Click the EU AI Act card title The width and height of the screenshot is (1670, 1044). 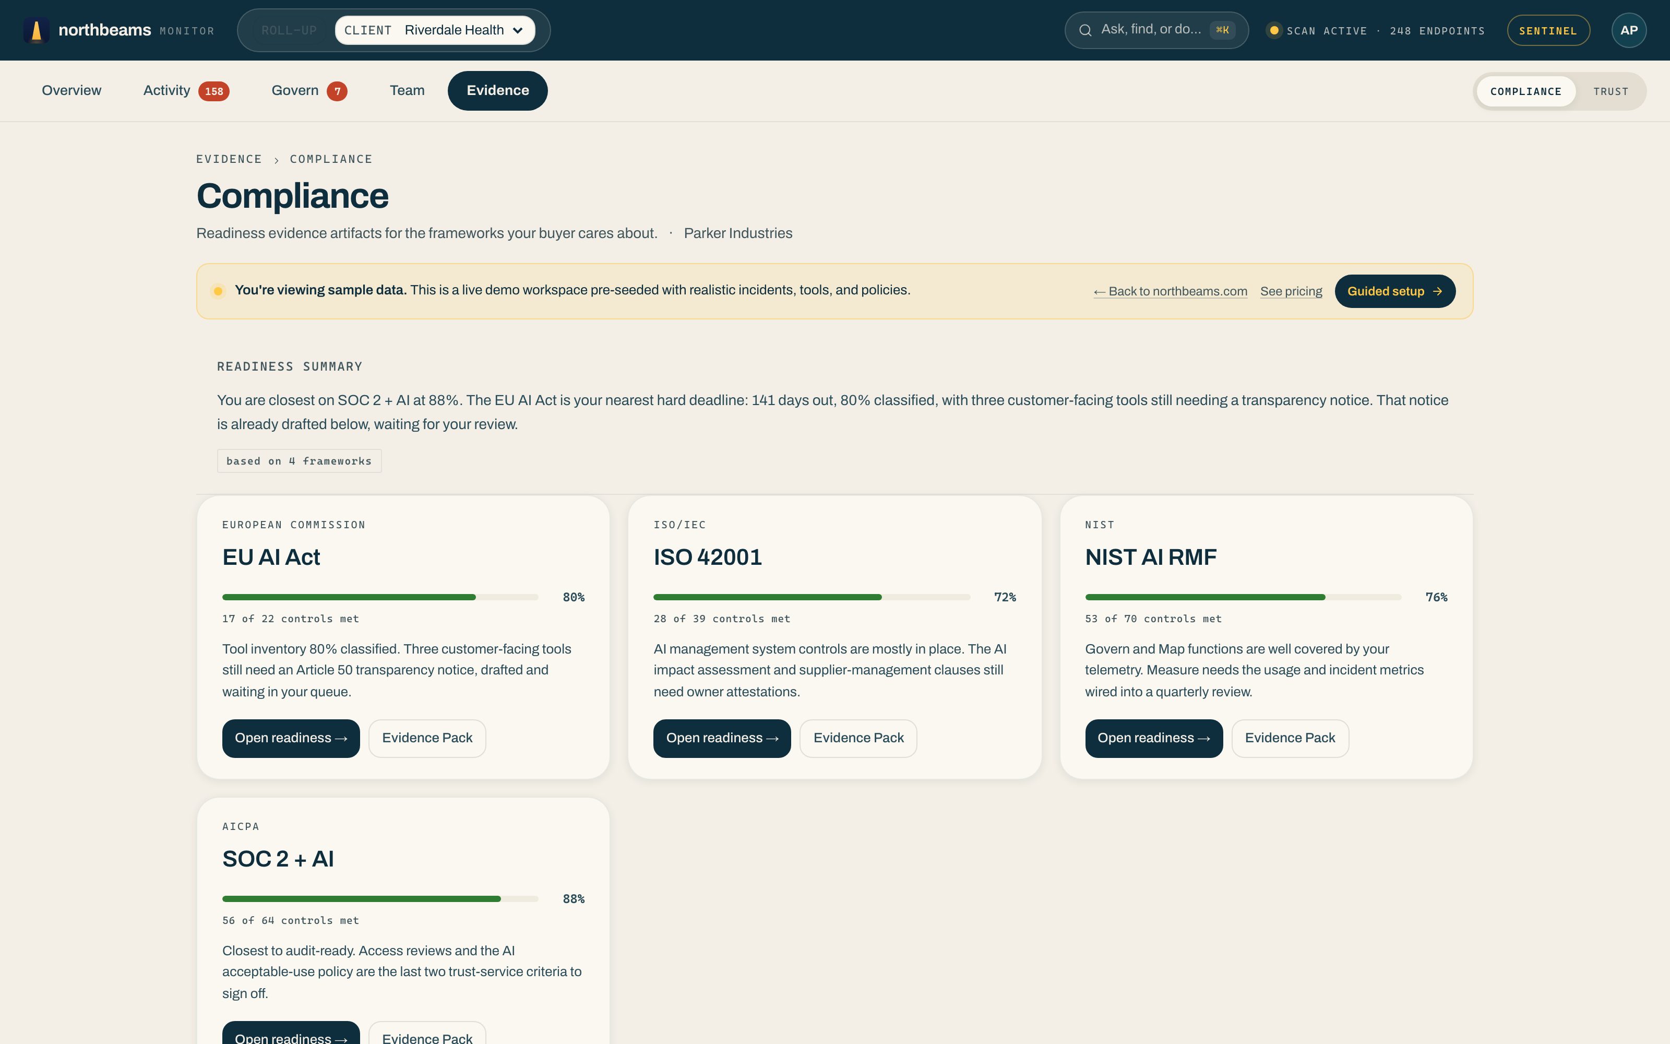coord(271,557)
